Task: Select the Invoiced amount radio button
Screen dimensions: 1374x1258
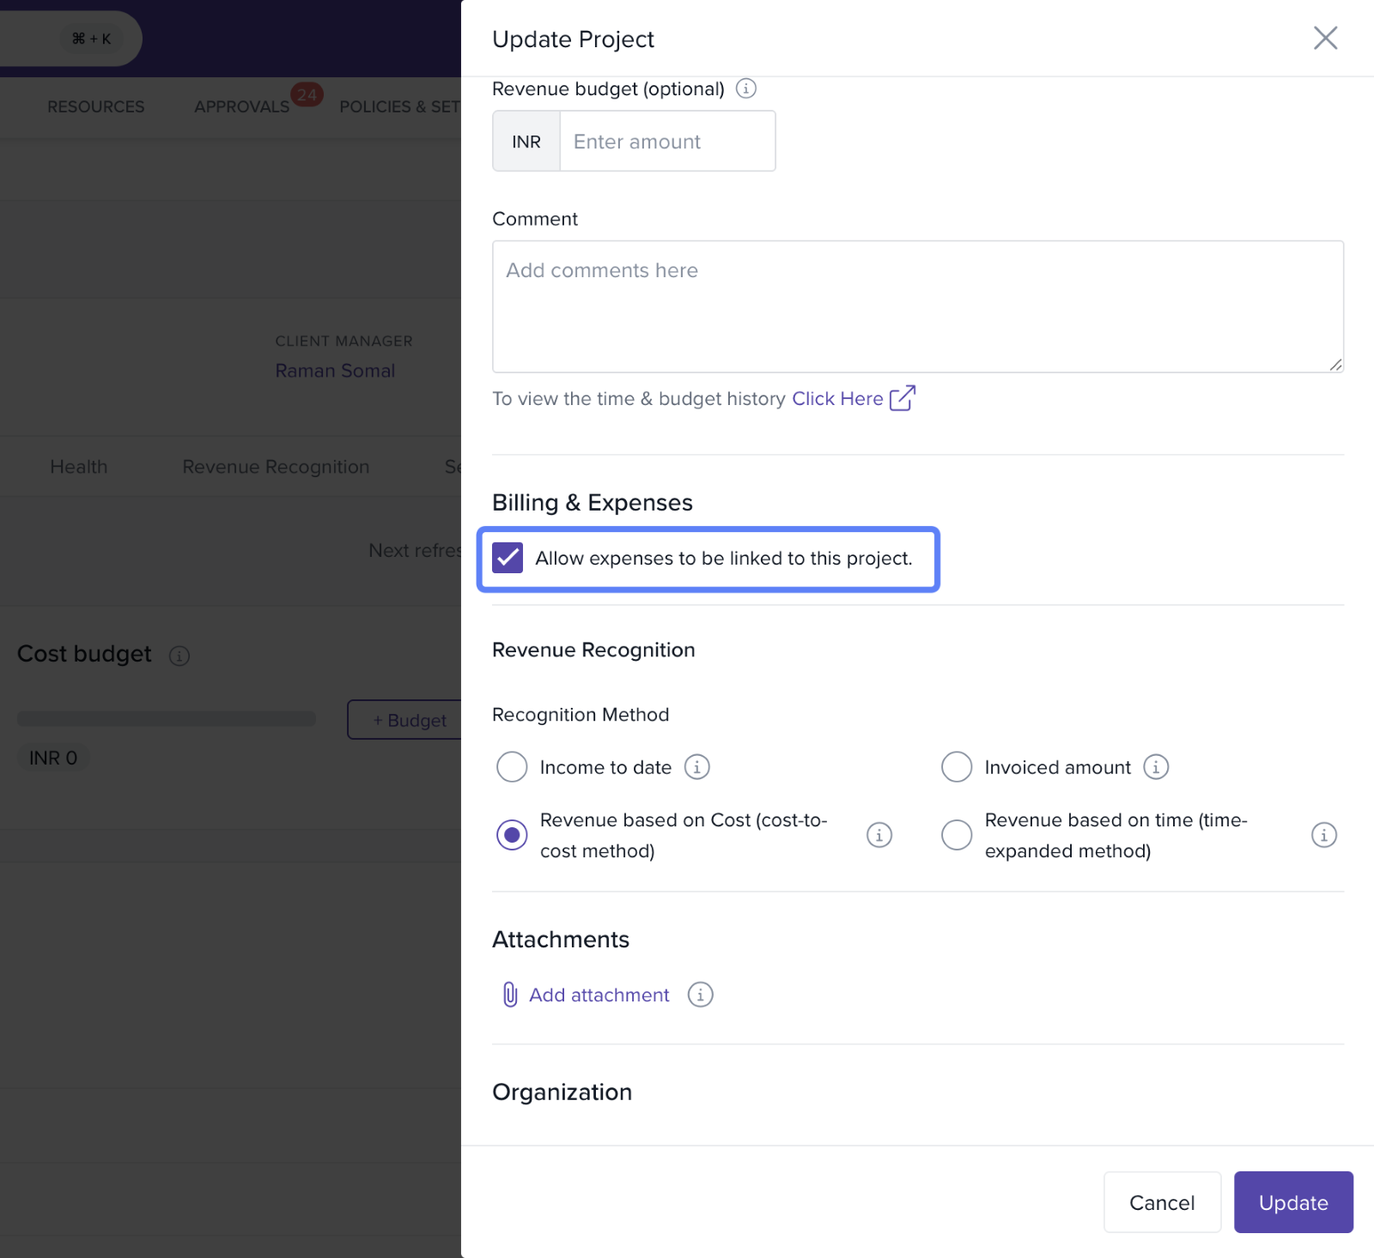Action: (x=957, y=767)
